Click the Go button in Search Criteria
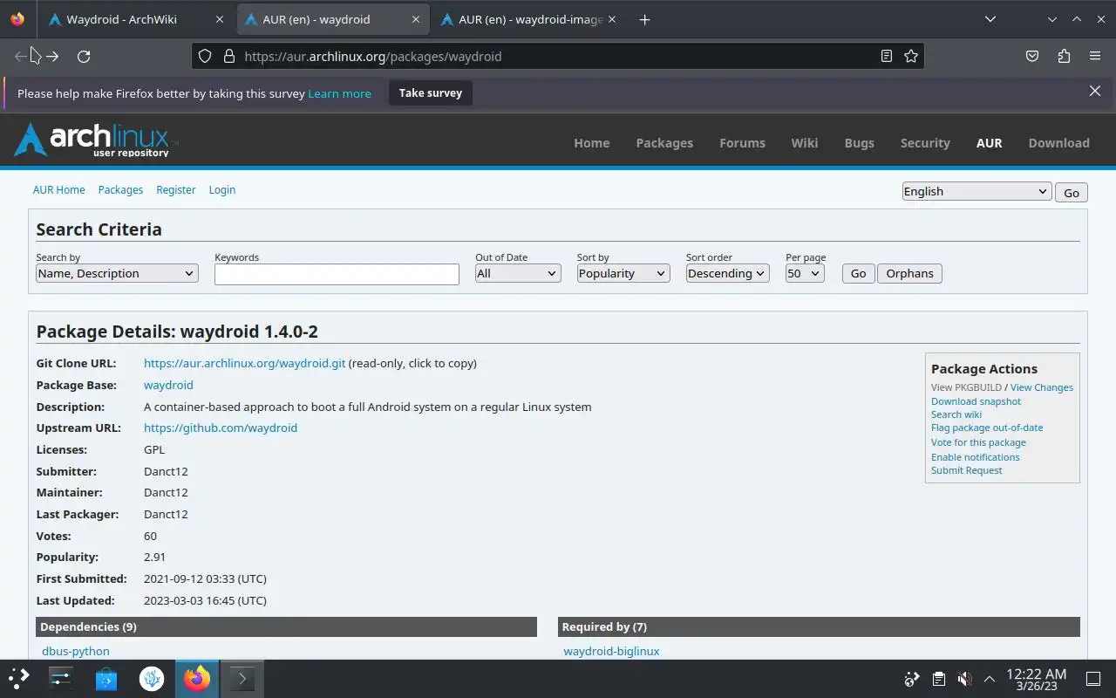 coord(858,273)
